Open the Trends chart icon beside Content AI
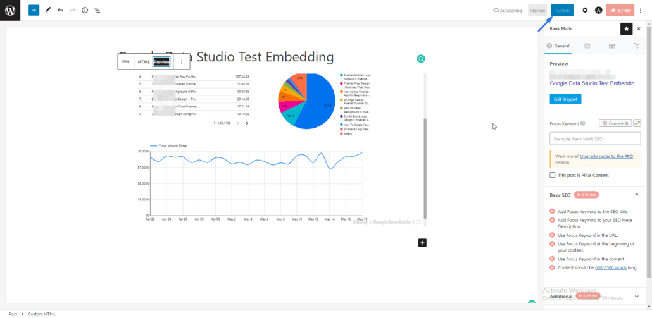652x318 pixels. coord(637,123)
